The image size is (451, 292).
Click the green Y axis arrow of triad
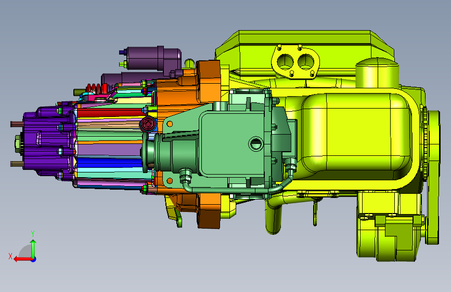(x=33, y=249)
